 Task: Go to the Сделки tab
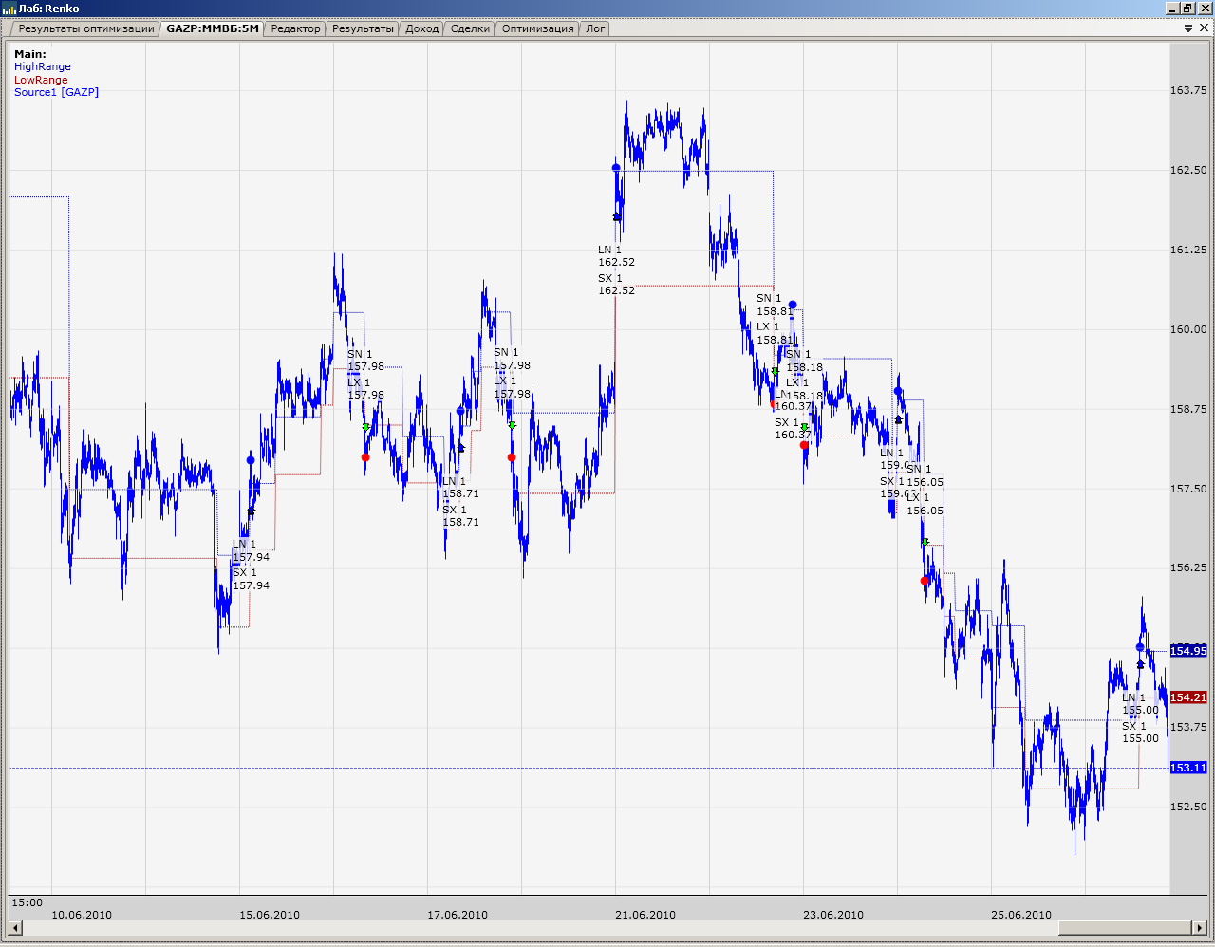pos(470,28)
